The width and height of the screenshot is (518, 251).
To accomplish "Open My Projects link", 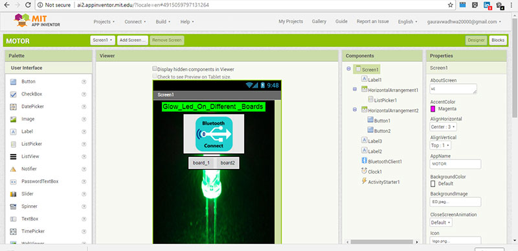I will [291, 21].
